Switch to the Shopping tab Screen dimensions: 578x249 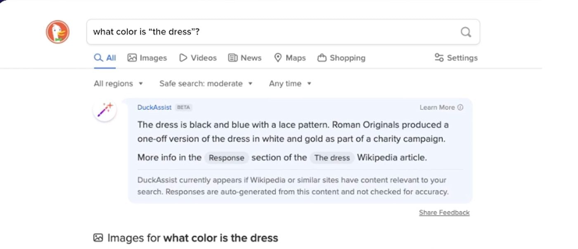pos(341,58)
